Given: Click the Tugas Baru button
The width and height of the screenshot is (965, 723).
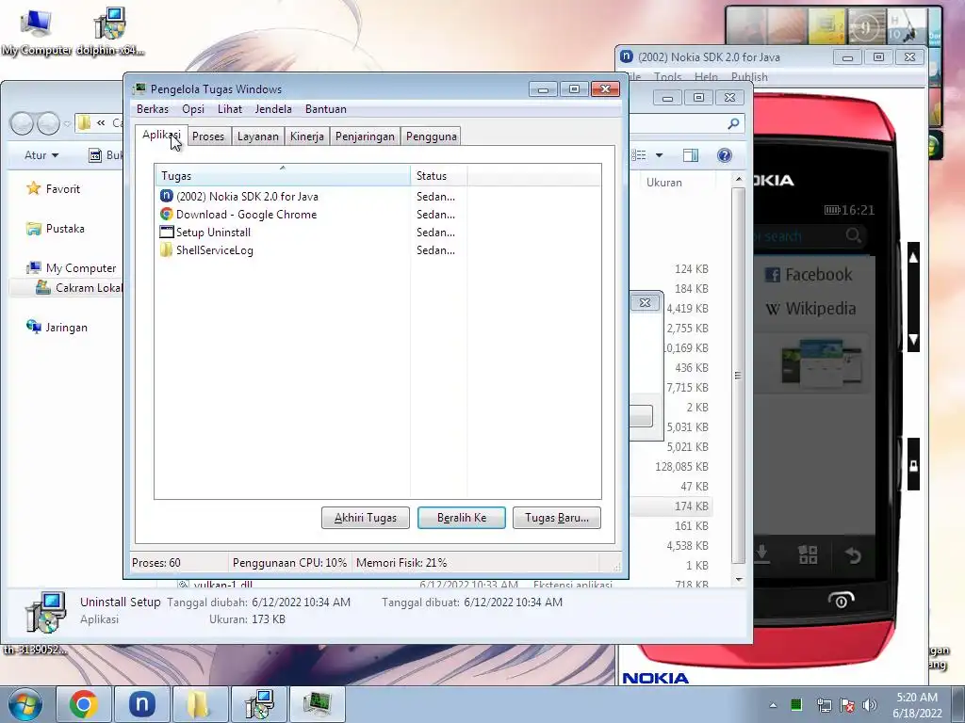Looking at the screenshot, I should [x=556, y=518].
